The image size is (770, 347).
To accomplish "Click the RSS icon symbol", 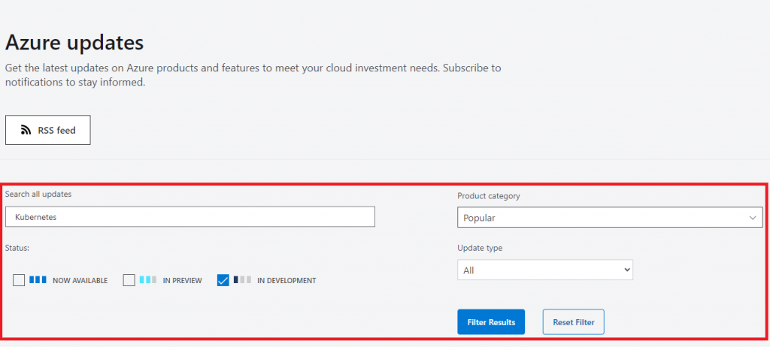I will (26, 130).
